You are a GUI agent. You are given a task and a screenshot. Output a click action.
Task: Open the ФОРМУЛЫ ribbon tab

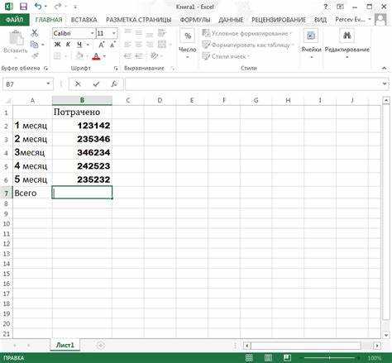tap(195, 20)
